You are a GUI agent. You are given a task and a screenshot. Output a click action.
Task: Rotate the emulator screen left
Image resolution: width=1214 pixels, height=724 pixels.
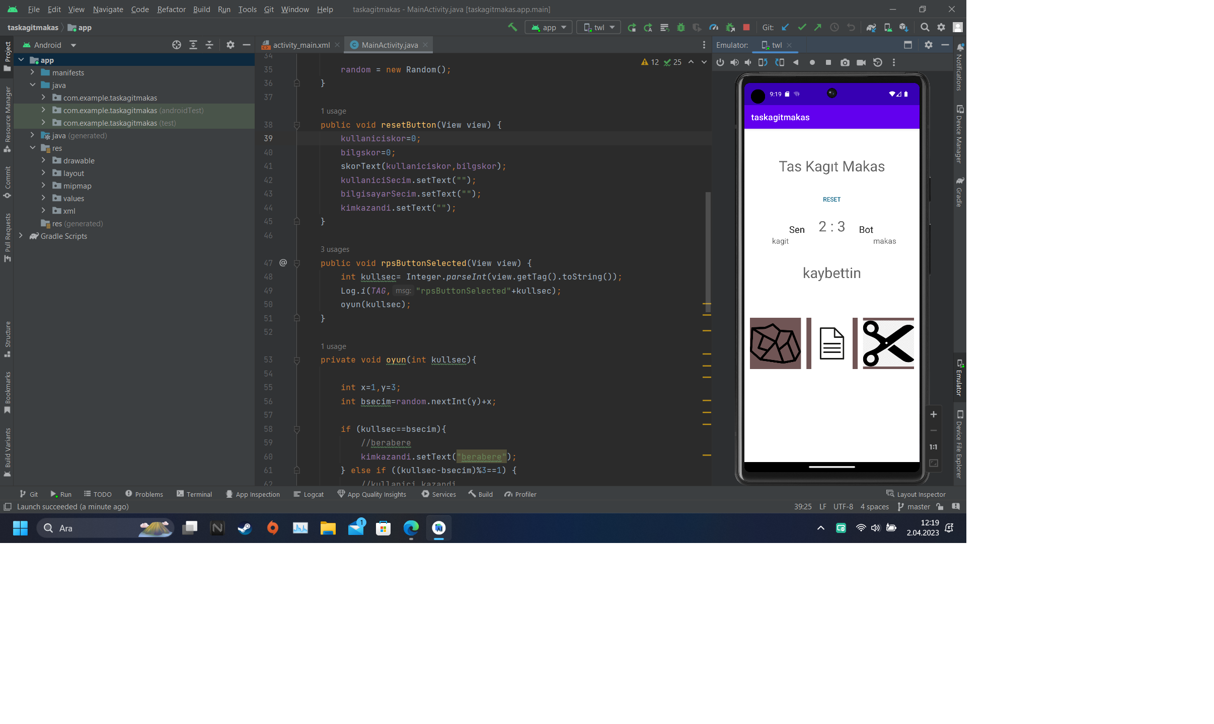pyautogui.click(x=763, y=62)
